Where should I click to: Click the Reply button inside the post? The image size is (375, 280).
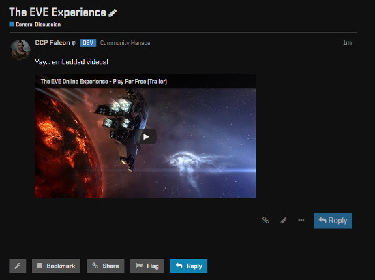pyautogui.click(x=333, y=221)
